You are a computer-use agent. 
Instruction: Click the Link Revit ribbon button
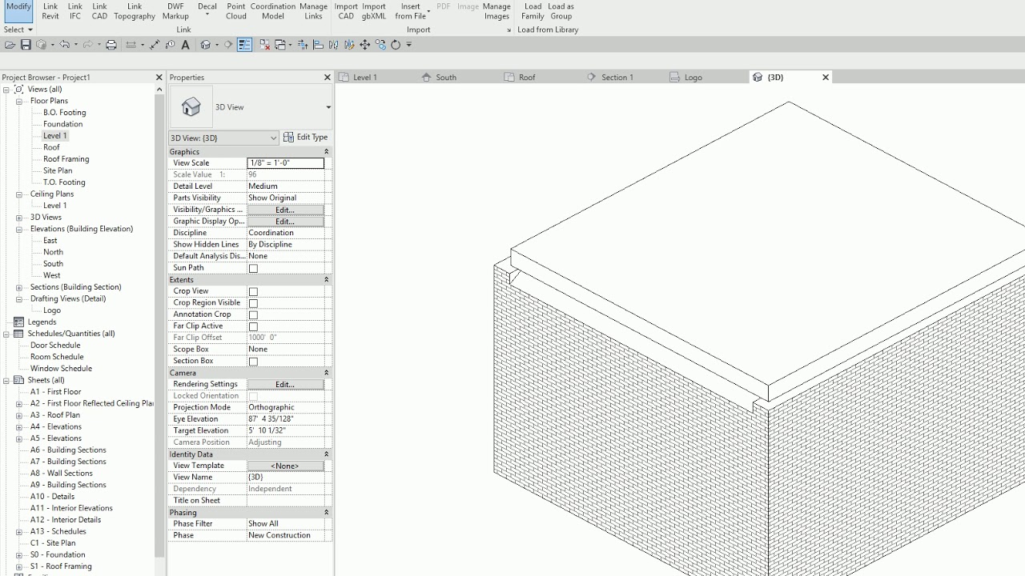(x=50, y=11)
